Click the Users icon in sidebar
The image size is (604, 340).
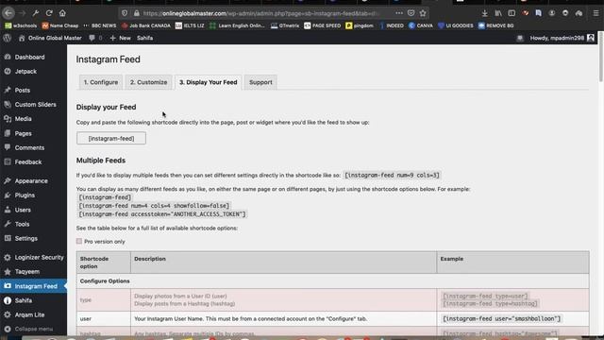click(8, 210)
